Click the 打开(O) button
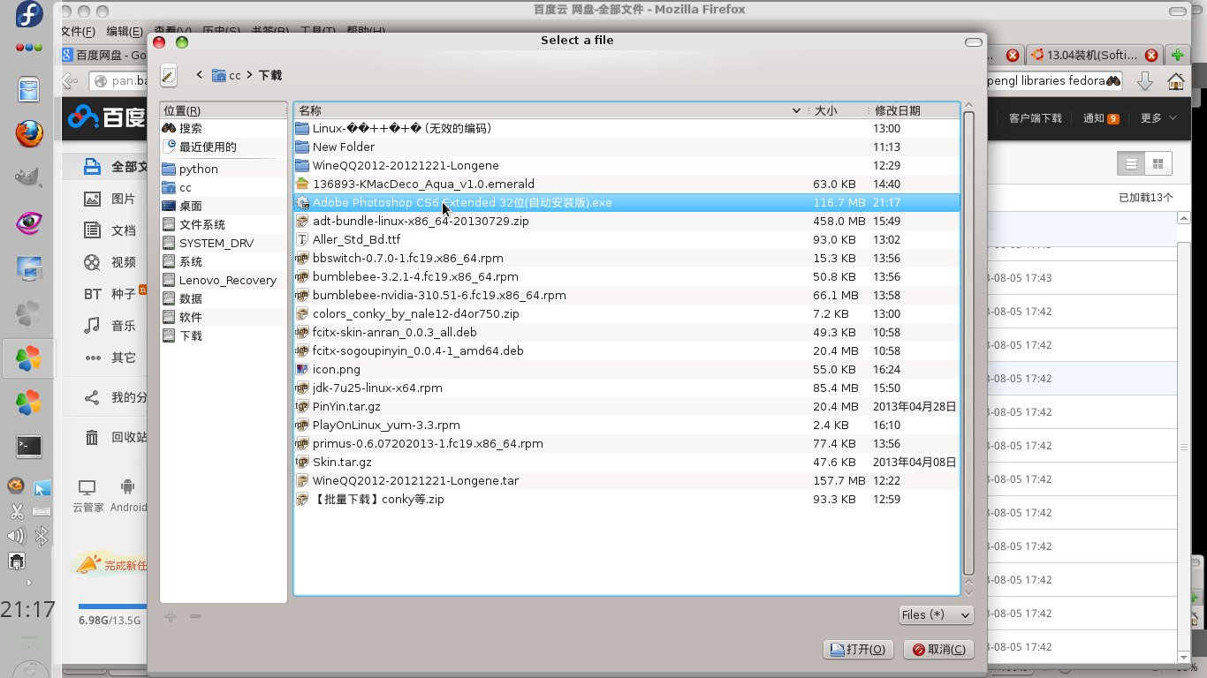Image resolution: width=1207 pixels, height=678 pixels. click(858, 649)
